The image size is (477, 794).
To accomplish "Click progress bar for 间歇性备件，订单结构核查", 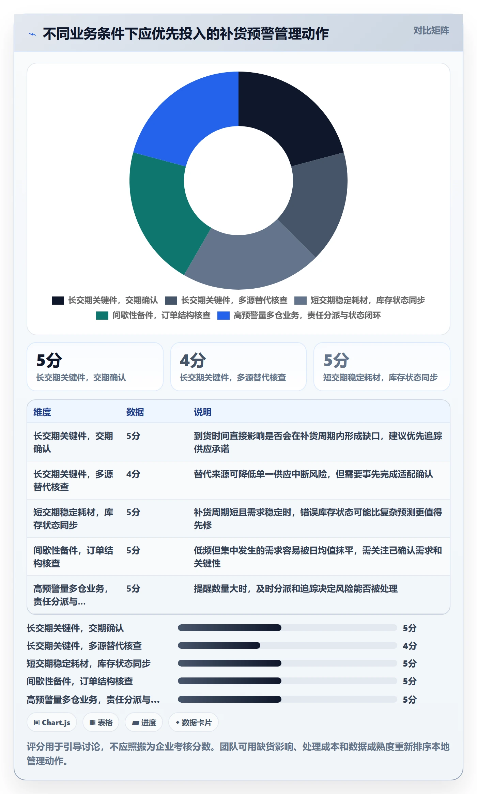I will (x=288, y=681).
